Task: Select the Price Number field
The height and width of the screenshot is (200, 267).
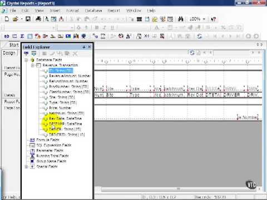Action: pyautogui.click(x=60, y=108)
